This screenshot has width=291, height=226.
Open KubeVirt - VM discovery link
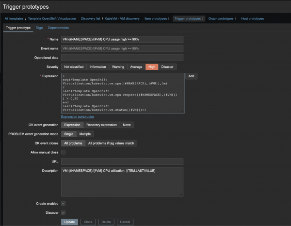point(122,18)
